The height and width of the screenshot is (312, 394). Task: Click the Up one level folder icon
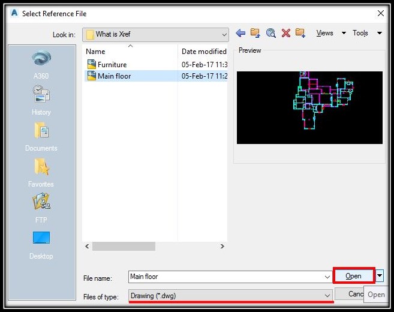point(255,33)
